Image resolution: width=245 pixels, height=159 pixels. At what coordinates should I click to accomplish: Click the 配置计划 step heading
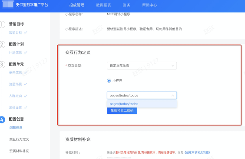[x=17, y=44]
